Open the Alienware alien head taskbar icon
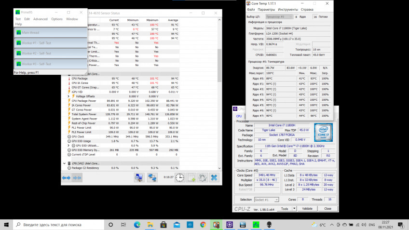Image resolution: width=409 pixels, height=230 pixels. (x=269, y=225)
